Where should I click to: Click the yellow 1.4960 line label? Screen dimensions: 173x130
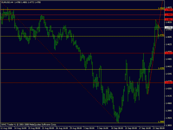pos(161,8)
